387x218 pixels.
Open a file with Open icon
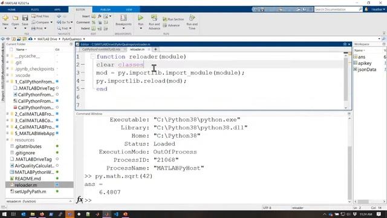point(15,20)
